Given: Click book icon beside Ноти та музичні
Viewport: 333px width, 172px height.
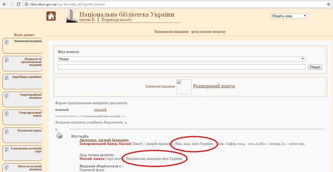Looking at the screenshot, I should tap(7, 167).
